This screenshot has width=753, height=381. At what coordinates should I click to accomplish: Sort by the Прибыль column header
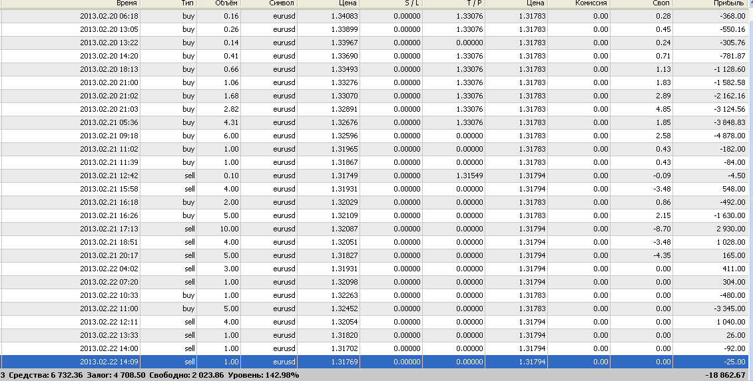coord(712,3)
